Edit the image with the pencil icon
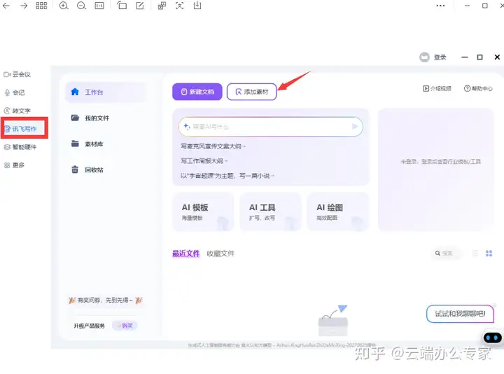The image size is (504, 374). pos(140,6)
